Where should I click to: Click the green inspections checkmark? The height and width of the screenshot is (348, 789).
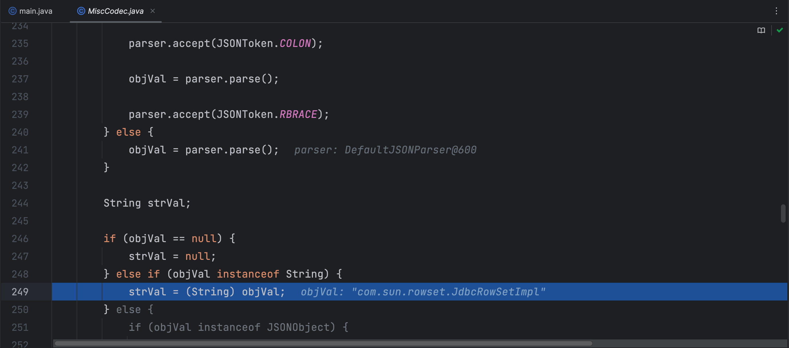(780, 30)
